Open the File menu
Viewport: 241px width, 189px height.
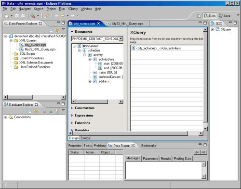[5, 9]
